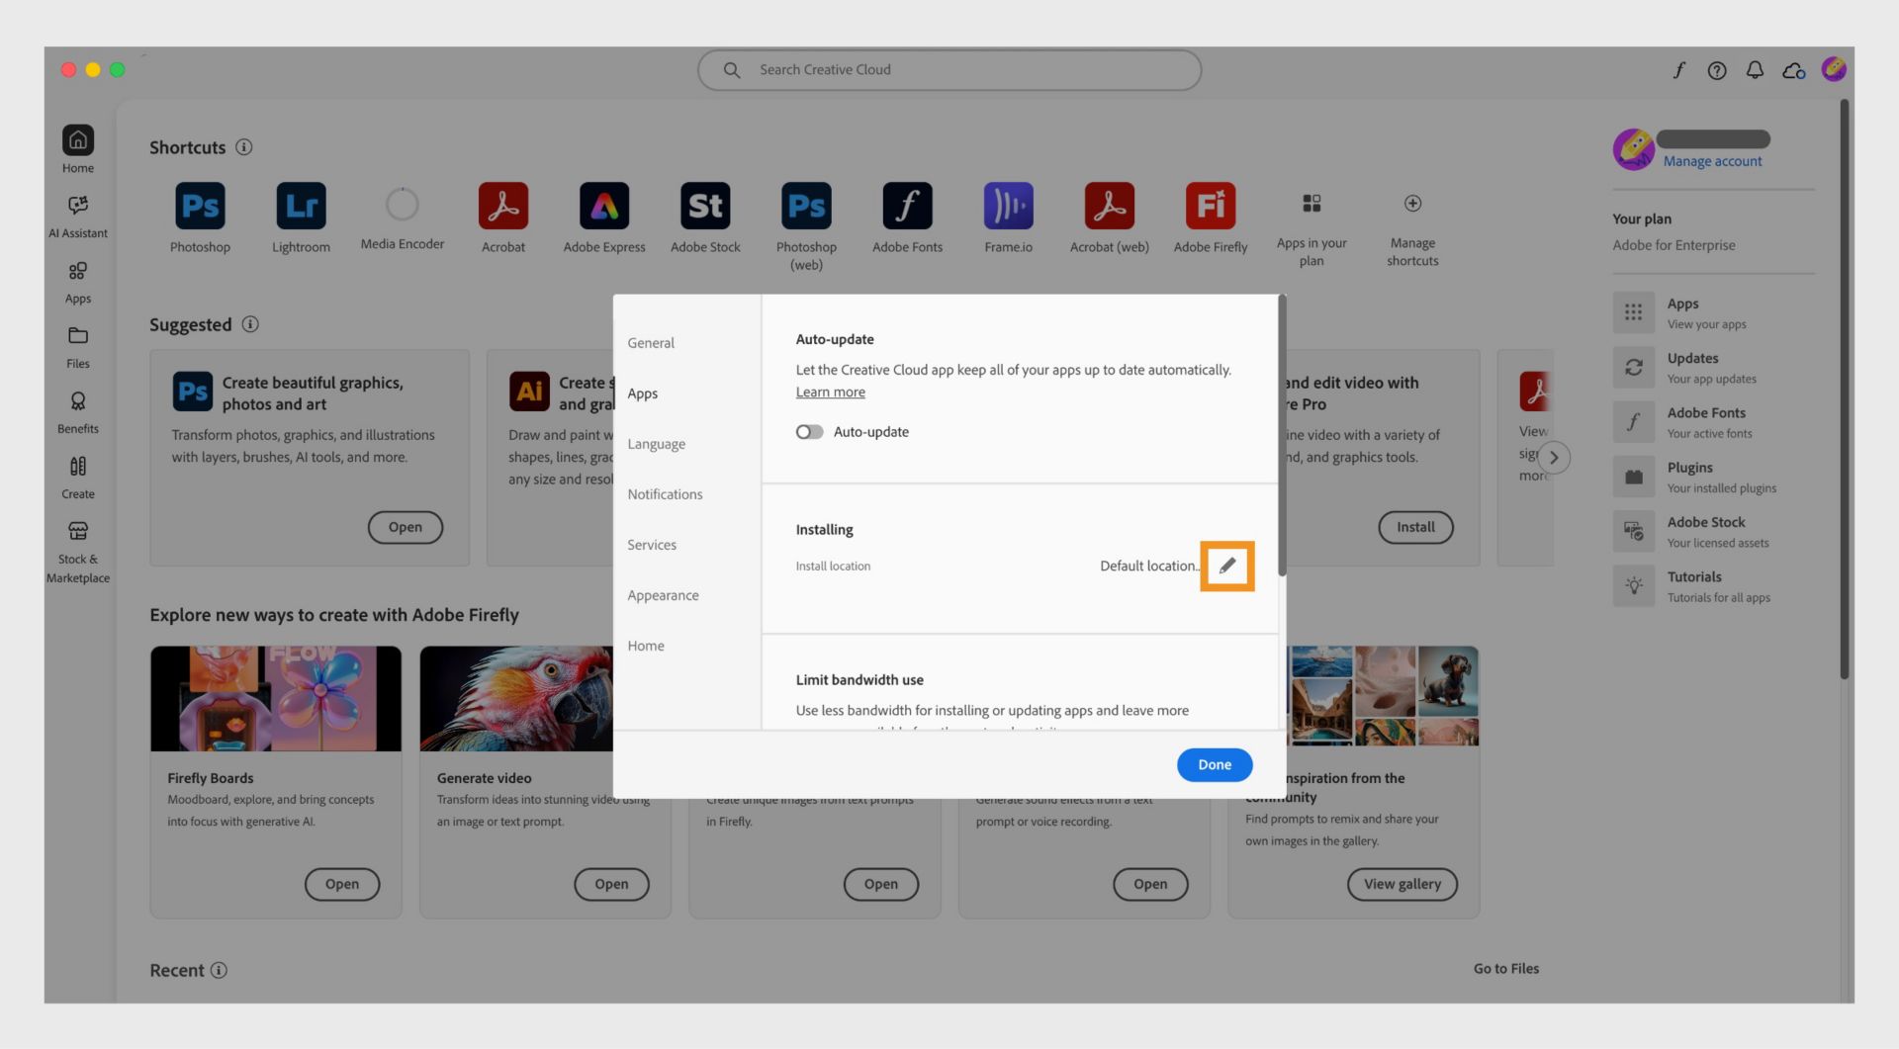Open Adobe Stock licensed assets
The height and width of the screenshot is (1049, 1899).
point(1712,531)
